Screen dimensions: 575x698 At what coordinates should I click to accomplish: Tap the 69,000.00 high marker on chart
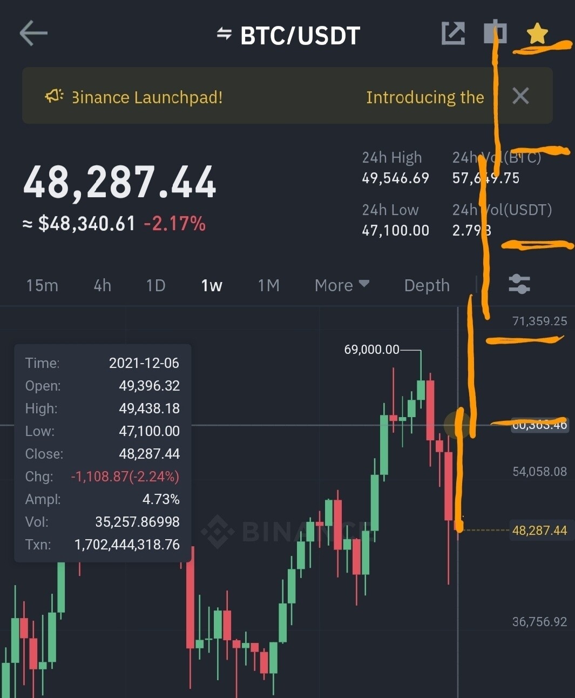371,350
